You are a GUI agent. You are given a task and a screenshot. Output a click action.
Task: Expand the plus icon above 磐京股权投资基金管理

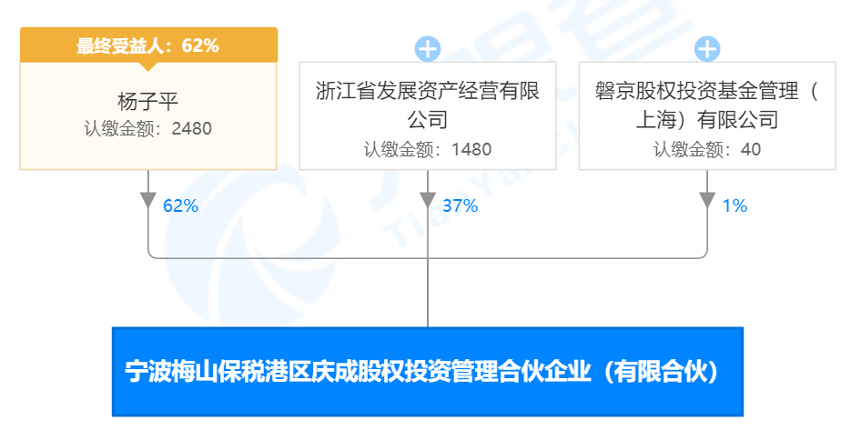coord(707,49)
